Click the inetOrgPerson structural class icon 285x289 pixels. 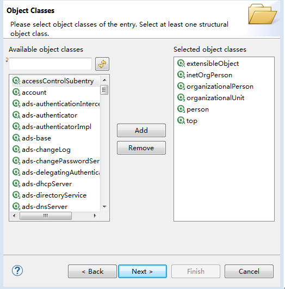point(181,75)
